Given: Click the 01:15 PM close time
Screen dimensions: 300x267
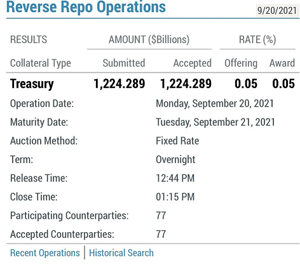Looking at the screenshot, I should [x=175, y=197].
